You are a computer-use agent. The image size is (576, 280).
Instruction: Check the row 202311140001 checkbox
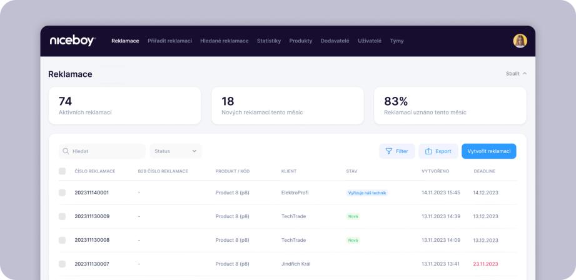[x=62, y=192]
